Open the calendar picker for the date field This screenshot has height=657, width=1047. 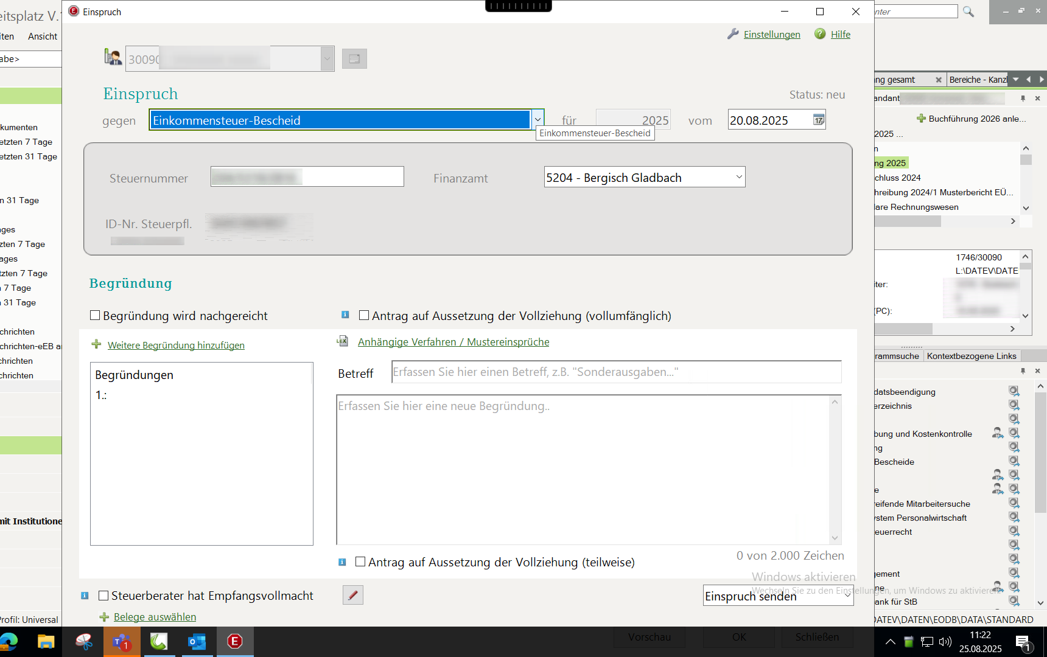tap(819, 120)
